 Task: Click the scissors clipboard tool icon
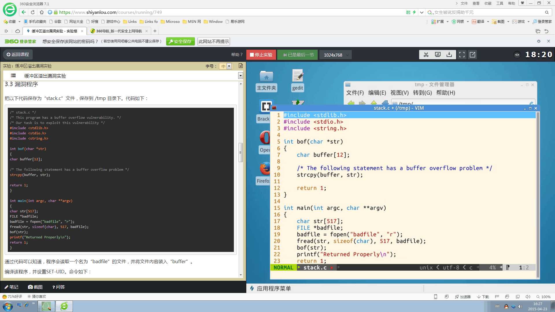(426, 55)
